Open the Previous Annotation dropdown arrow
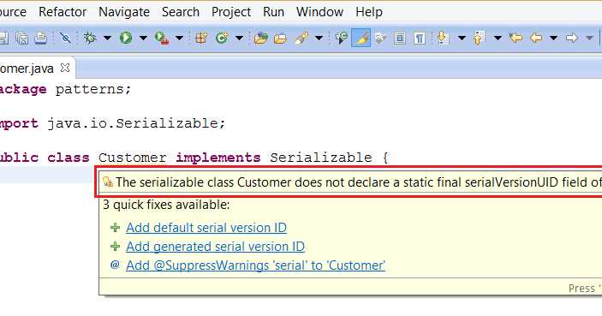The width and height of the screenshot is (602, 316). [x=498, y=38]
